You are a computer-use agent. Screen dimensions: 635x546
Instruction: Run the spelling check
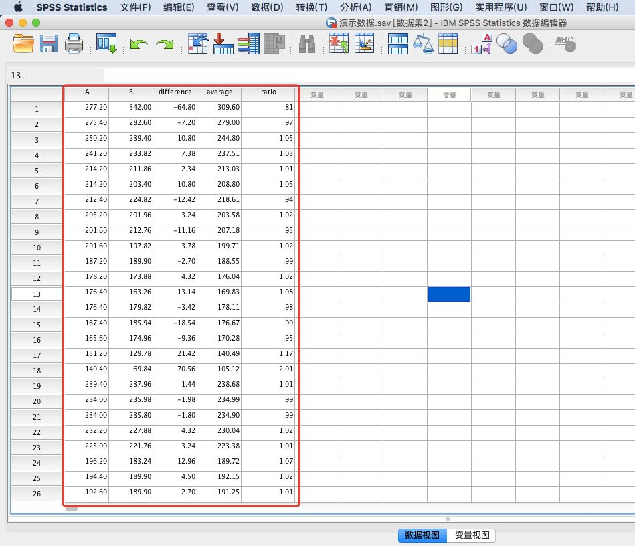click(x=565, y=43)
